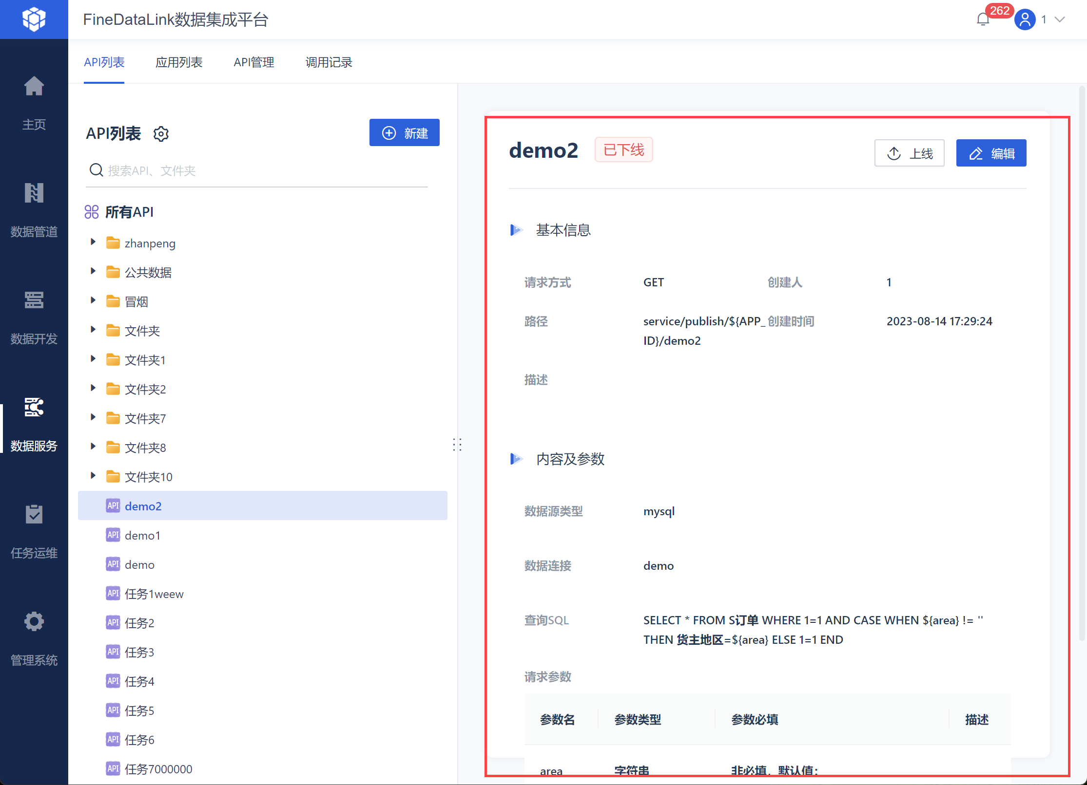The height and width of the screenshot is (785, 1087).
Task: Click the mysql data source value
Action: tap(659, 511)
